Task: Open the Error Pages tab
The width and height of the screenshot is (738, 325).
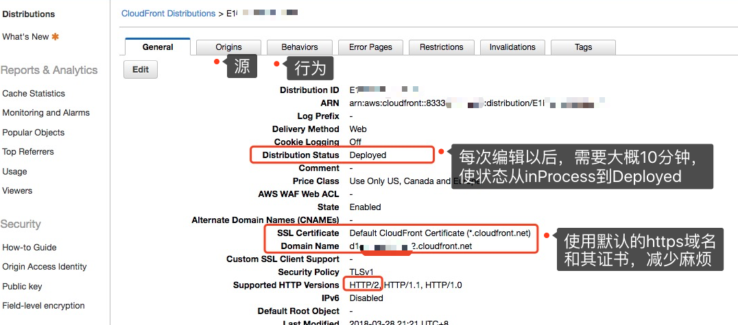Action: 370,47
